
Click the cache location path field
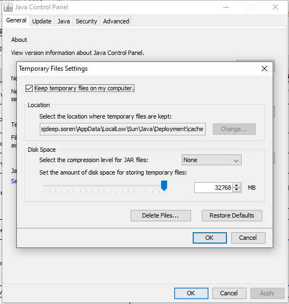coord(122,129)
